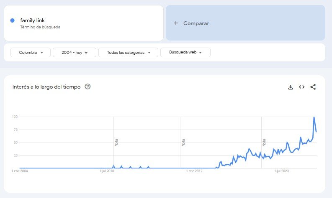Click the blue dot of family link
332x198 pixels.
(13, 20)
